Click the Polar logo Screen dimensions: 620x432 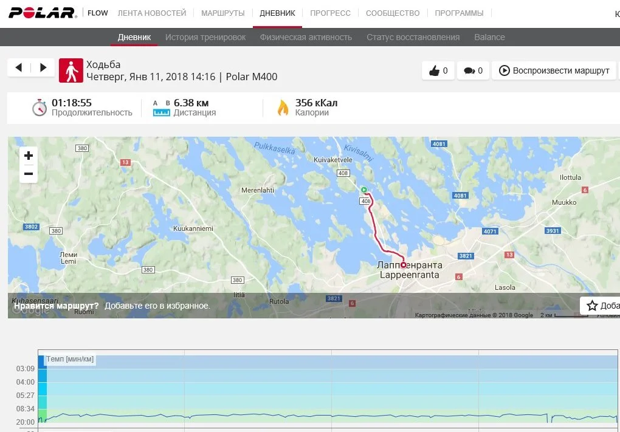point(43,13)
